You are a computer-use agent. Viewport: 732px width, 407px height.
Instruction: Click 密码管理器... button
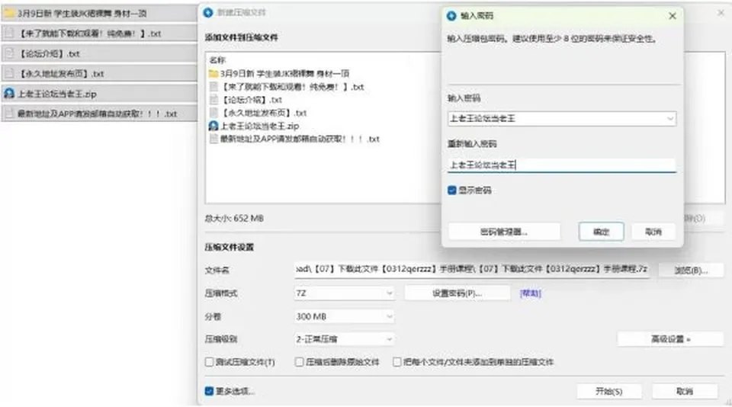click(x=504, y=232)
